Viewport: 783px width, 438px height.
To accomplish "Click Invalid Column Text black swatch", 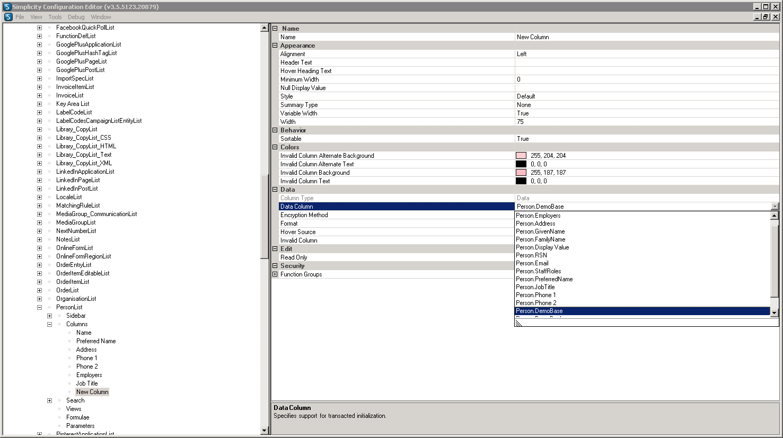I will (x=521, y=181).
